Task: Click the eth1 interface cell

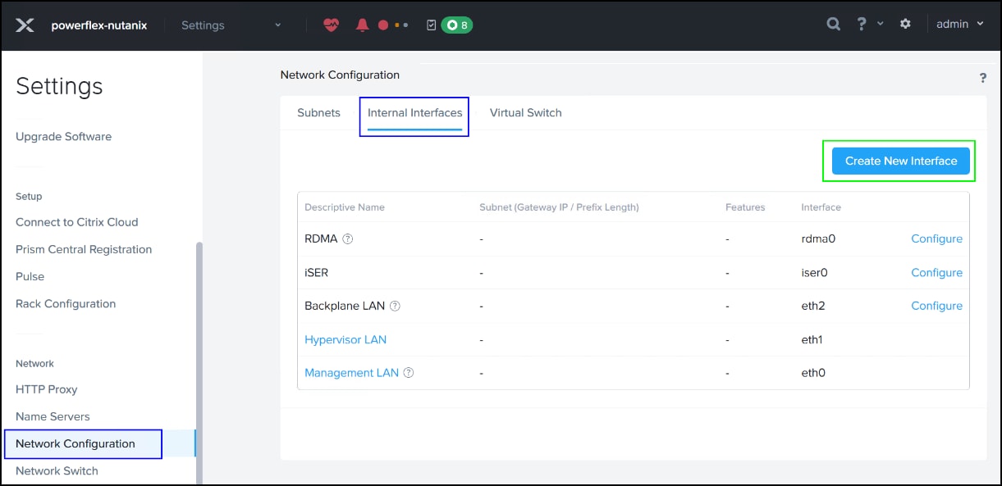Action: coord(812,339)
